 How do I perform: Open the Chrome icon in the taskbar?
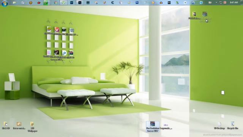pyautogui.click(x=55, y=3)
